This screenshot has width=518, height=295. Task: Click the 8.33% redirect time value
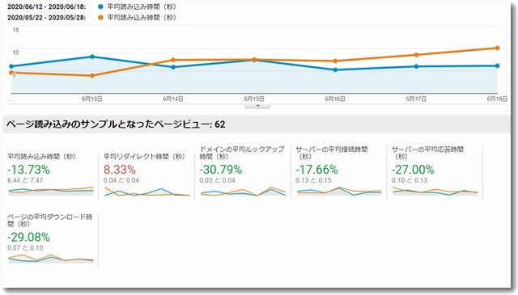pos(120,170)
